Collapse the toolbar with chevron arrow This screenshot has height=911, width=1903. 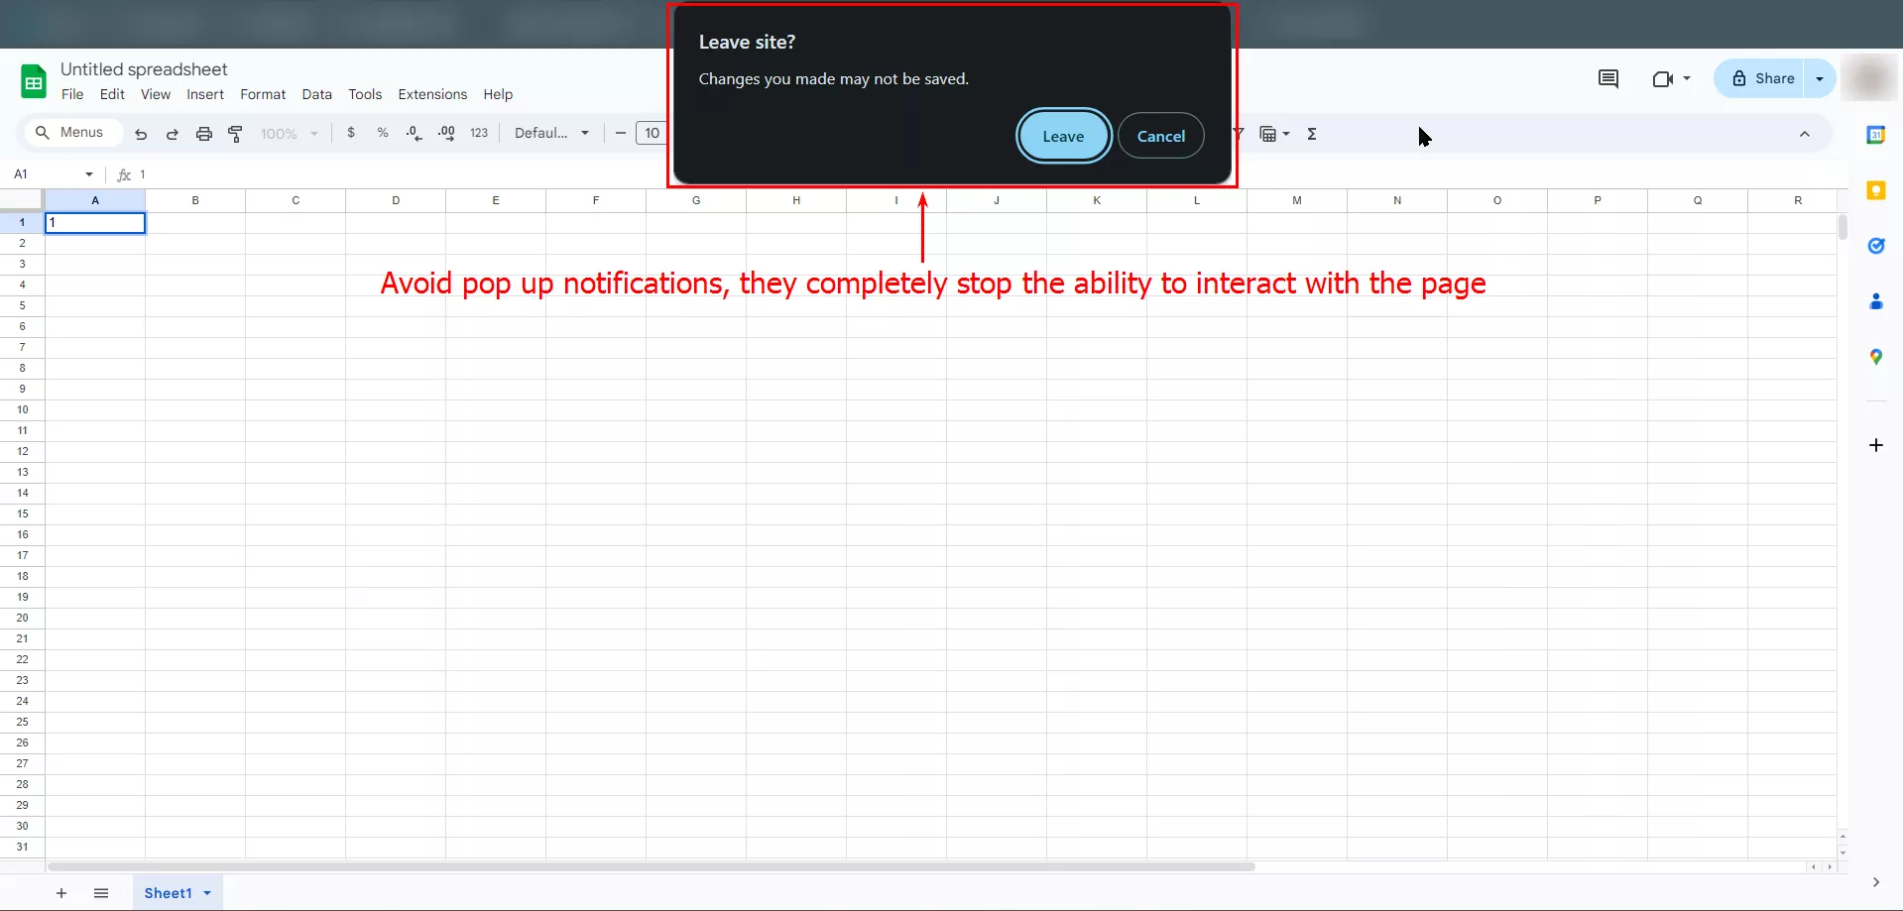[x=1805, y=134]
